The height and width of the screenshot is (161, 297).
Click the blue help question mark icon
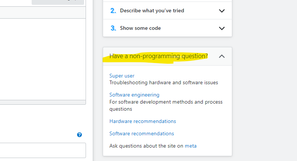79,135
